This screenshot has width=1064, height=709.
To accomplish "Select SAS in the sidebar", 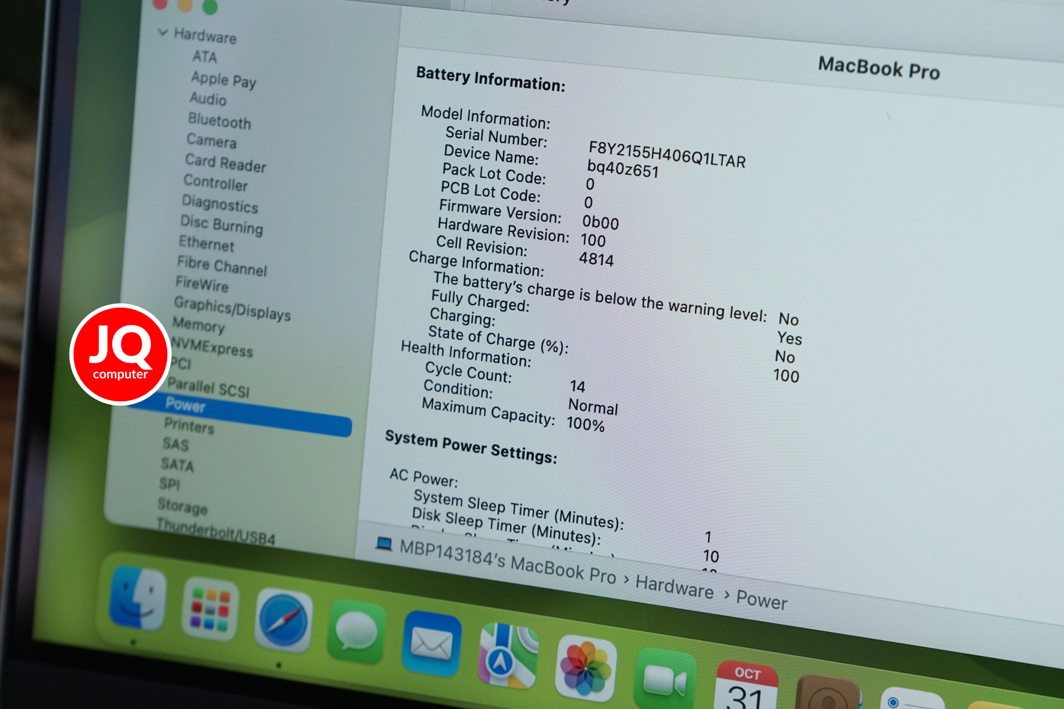I will (176, 444).
